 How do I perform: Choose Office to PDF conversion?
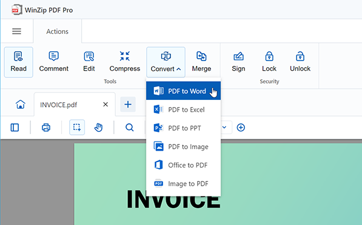click(x=183, y=165)
